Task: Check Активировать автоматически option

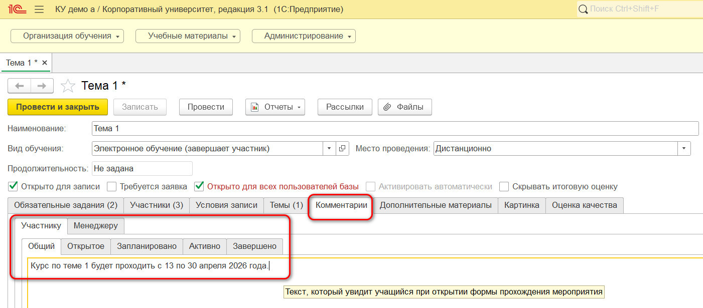Action: [x=370, y=186]
